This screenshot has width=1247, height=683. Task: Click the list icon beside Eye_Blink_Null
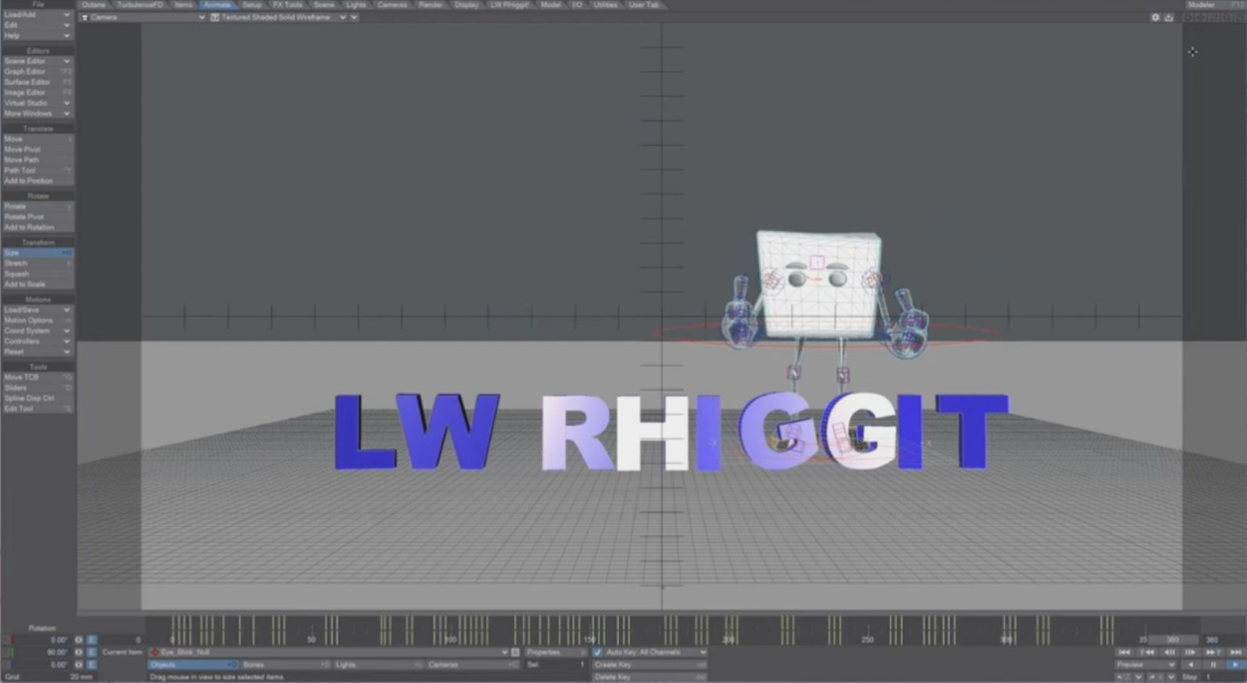(516, 652)
